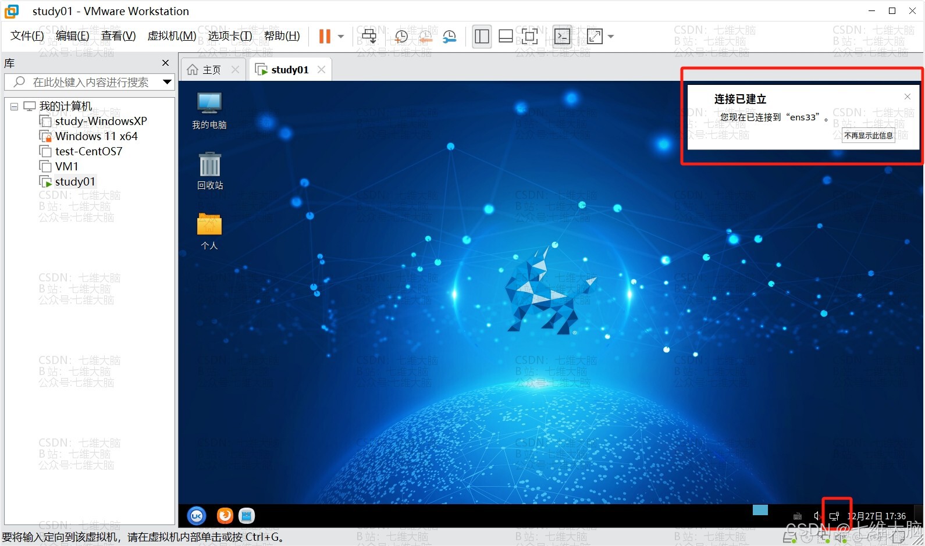Open the 编辑(E) menu

click(73, 36)
